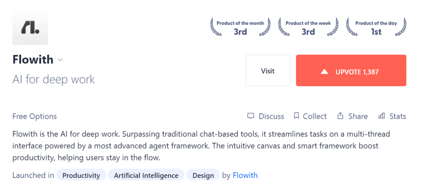Select the Productivity topic tag

[81, 175]
